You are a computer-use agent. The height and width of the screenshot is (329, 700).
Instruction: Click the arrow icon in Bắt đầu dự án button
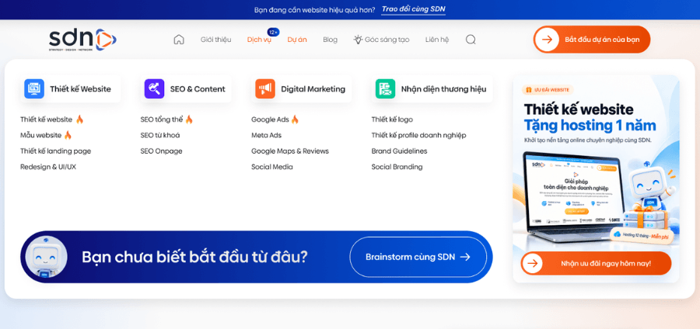[547, 40]
